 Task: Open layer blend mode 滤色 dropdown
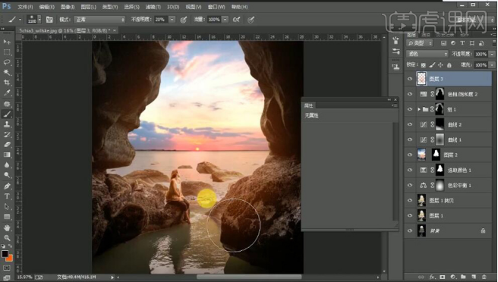[x=427, y=54]
